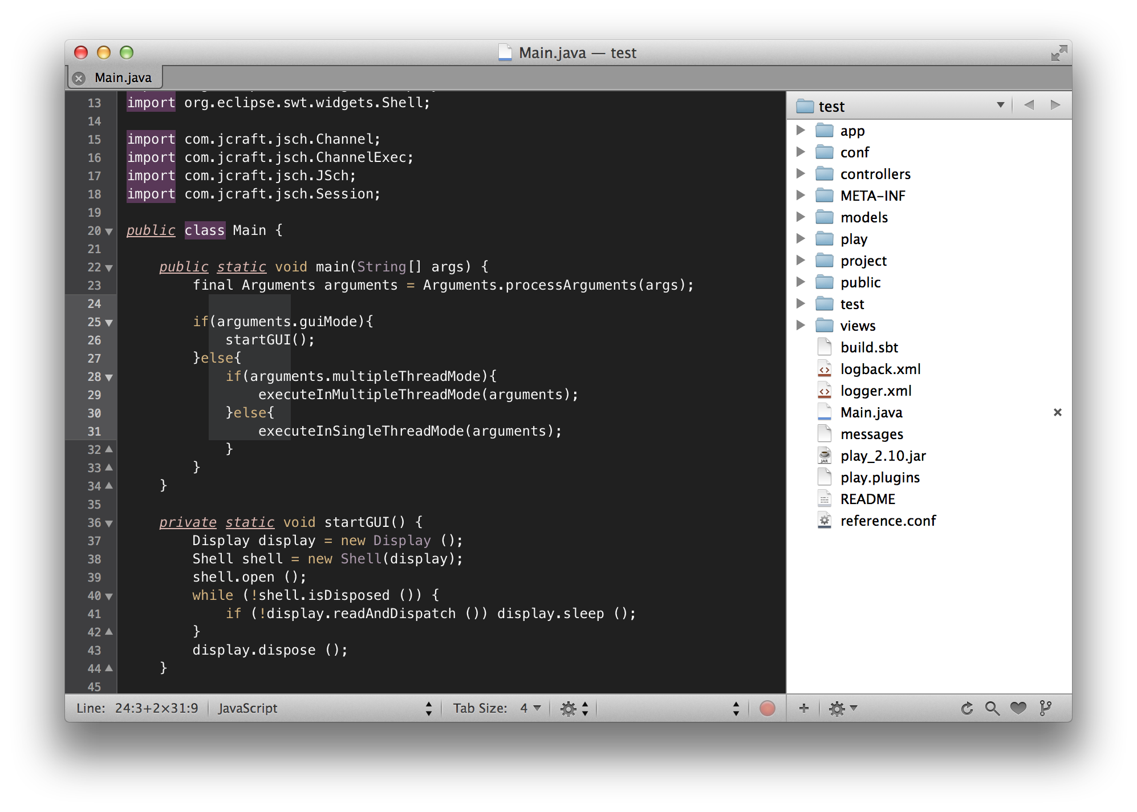Click the reload icon in file browser

[x=967, y=708]
